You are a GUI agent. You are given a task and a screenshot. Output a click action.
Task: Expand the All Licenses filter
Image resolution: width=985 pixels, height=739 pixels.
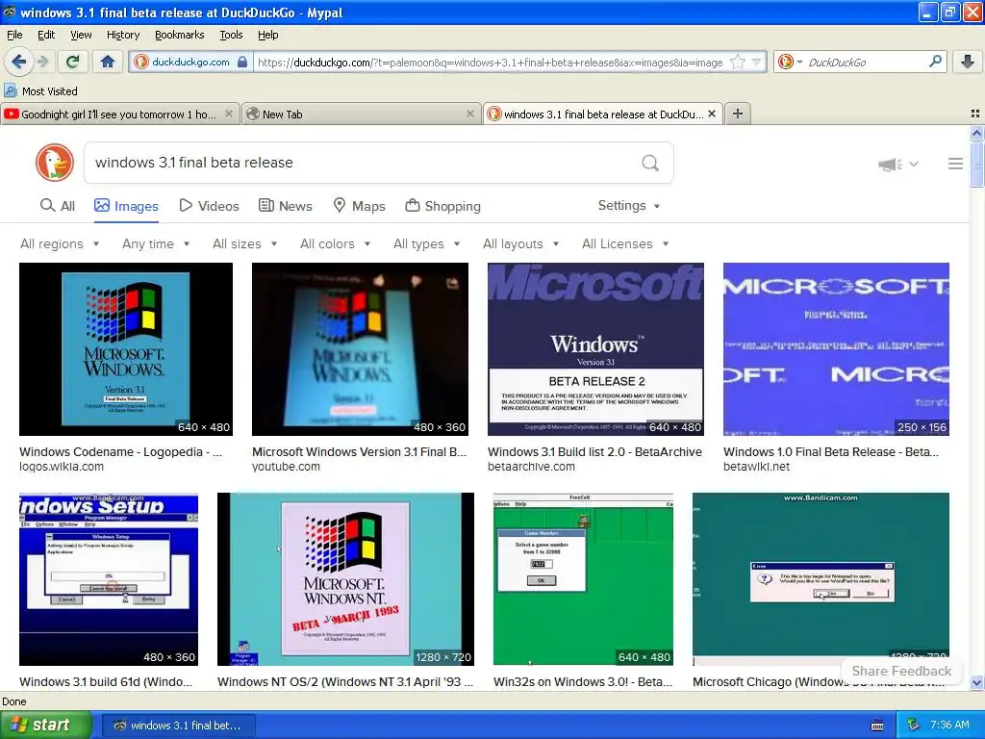coord(625,243)
